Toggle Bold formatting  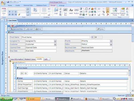click(x=10, y=12)
